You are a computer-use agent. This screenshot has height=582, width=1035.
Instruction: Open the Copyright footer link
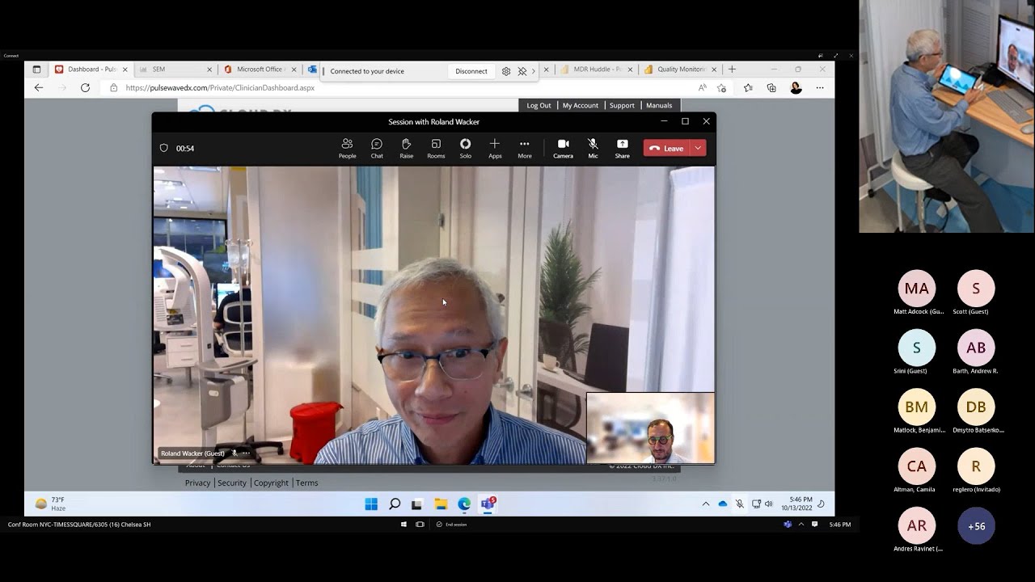[x=271, y=483]
